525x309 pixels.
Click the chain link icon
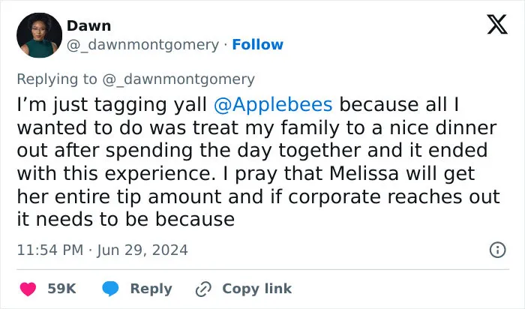point(203,289)
